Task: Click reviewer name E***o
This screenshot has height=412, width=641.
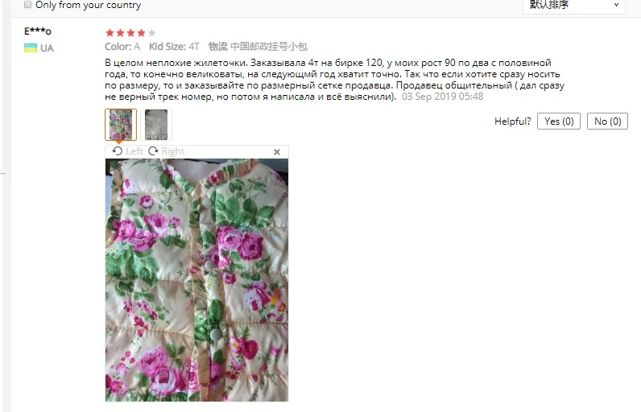Action: click(38, 31)
